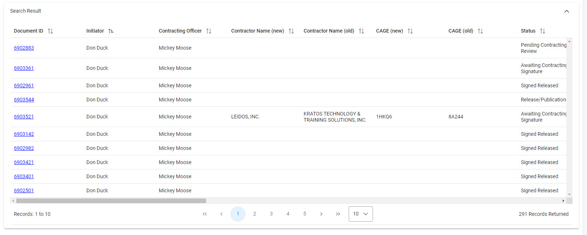Image resolution: width=587 pixels, height=235 pixels.
Task: Sort by Document ID column icon
Action: [50, 31]
